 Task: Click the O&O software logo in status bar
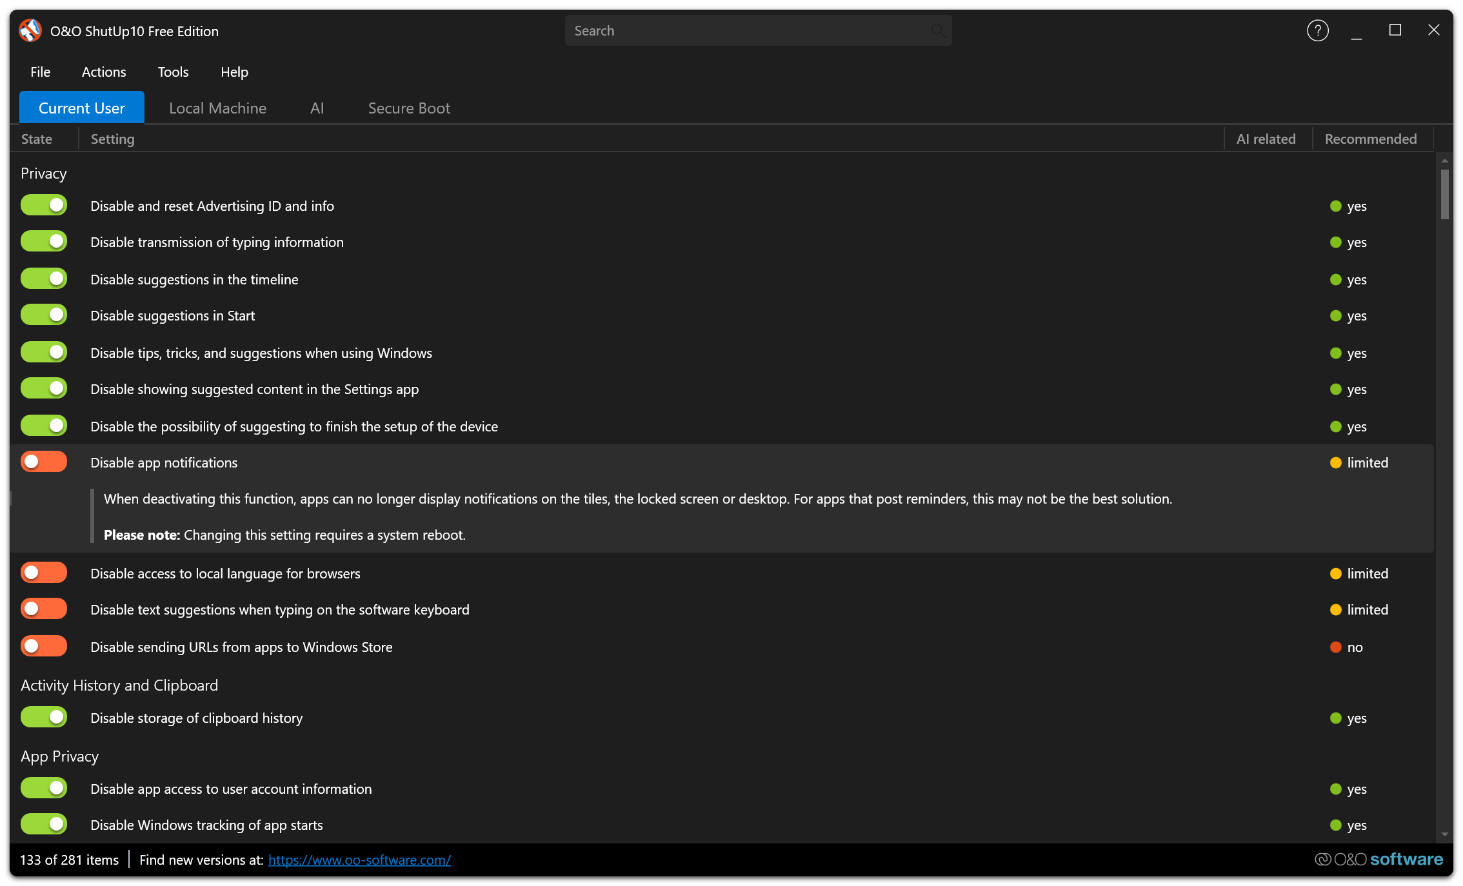[1378, 859]
